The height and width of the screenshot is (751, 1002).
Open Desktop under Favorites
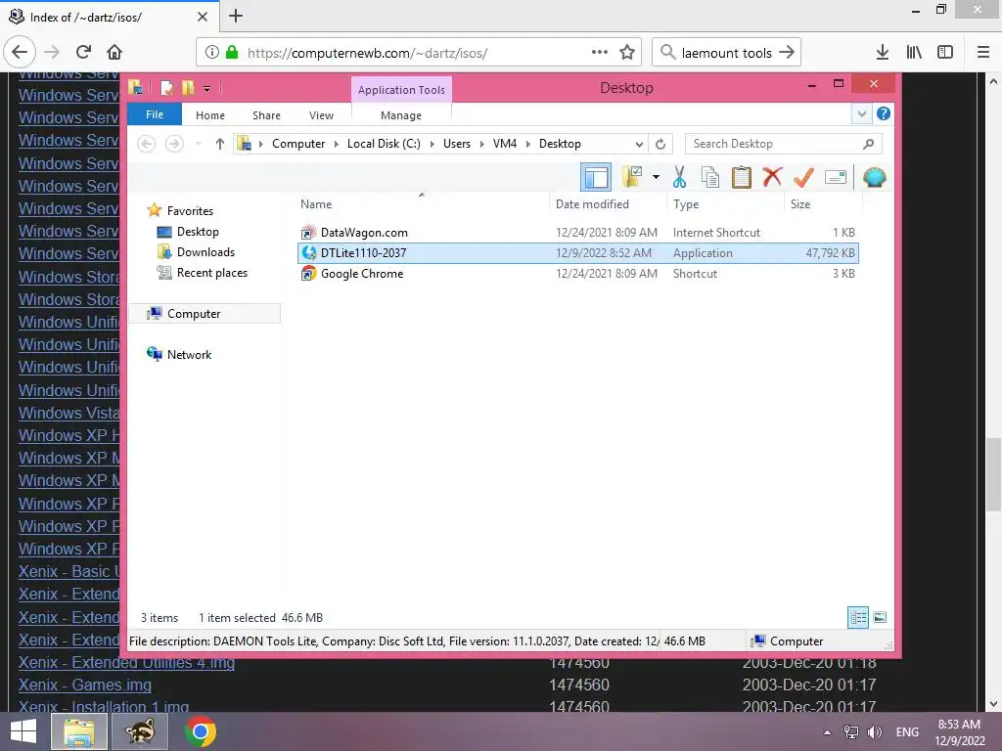click(198, 231)
